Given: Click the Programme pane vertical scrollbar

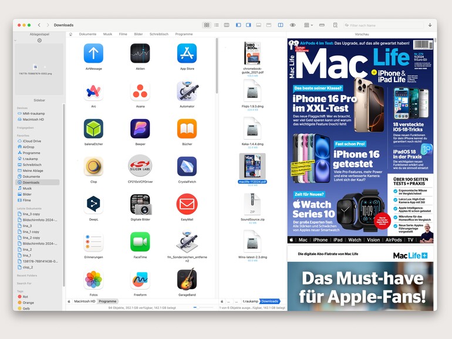Looking at the screenshot, I should (x=217, y=66).
